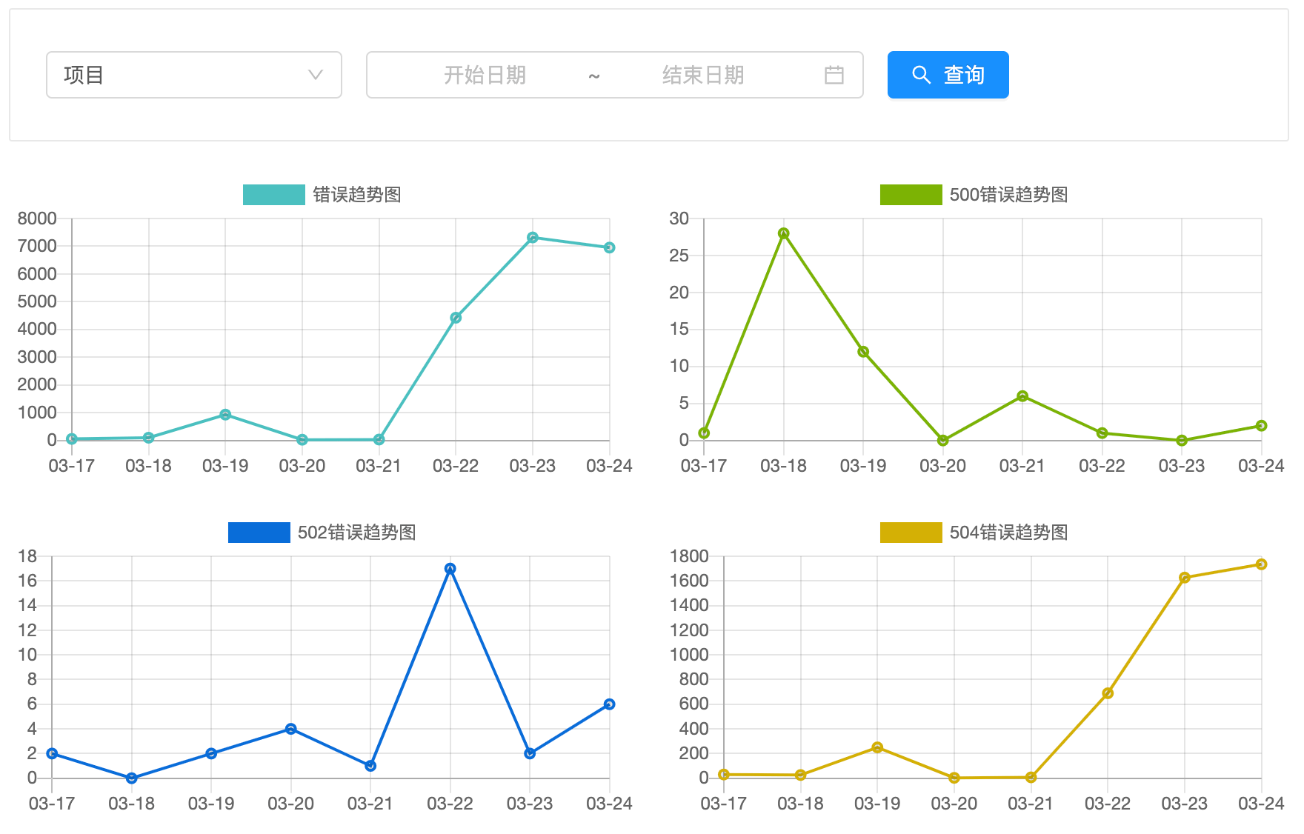Open the calendar icon in date range
This screenshot has width=1304, height=834.
click(834, 75)
